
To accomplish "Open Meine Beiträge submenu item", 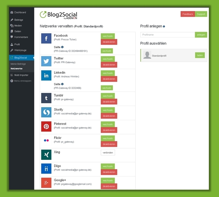I will [18, 64].
